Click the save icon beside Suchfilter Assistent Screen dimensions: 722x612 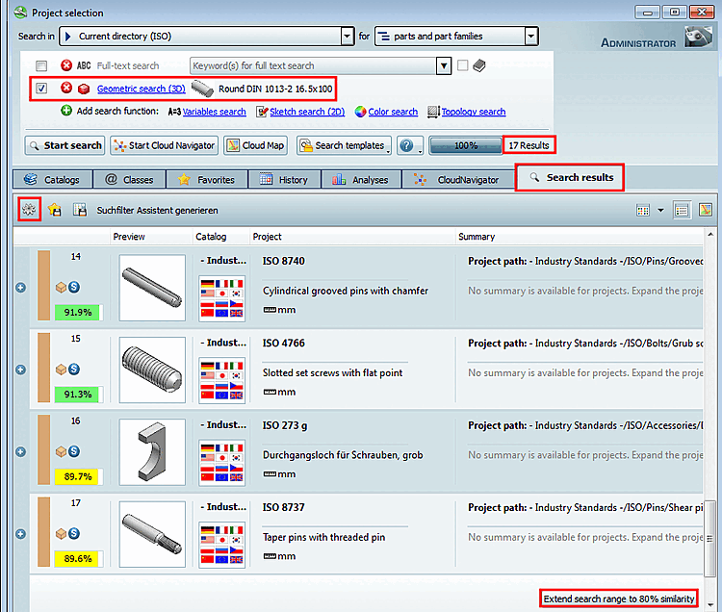click(80, 210)
